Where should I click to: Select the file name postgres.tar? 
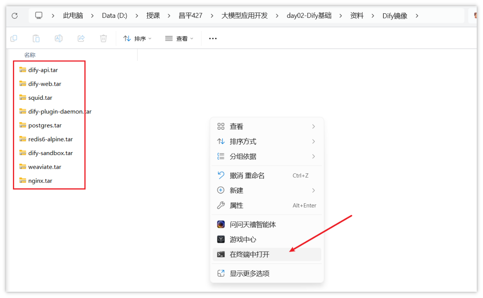45,125
